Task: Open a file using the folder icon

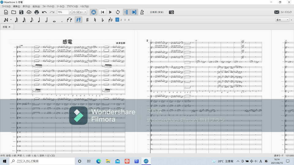Action: [13, 12]
